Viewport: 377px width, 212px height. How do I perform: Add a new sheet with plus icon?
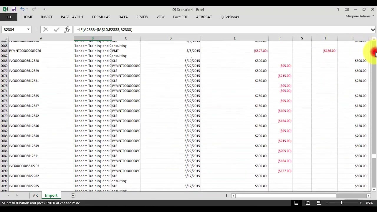coord(73,196)
